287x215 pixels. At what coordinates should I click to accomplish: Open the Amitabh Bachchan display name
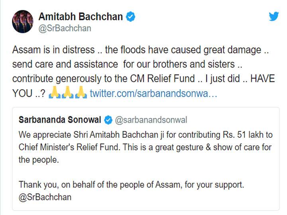pyautogui.click(x=81, y=17)
